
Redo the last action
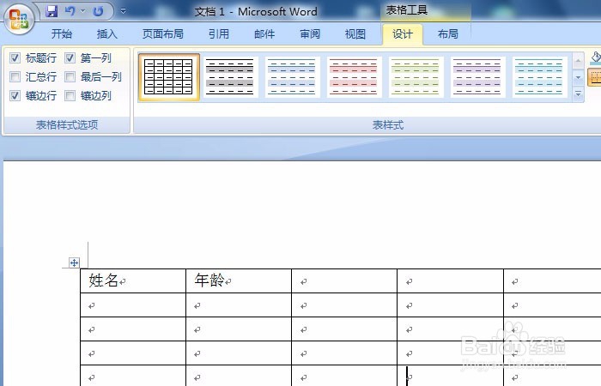(x=99, y=11)
